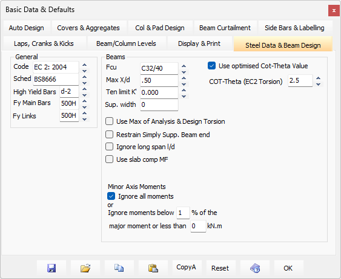Click the help question mark icon
The image size is (341, 279).
click(x=255, y=268)
